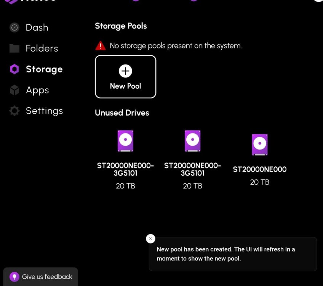Viewport: 323px width, 286px height.
Task: Go to the Folders section label
Action: tap(42, 48)
